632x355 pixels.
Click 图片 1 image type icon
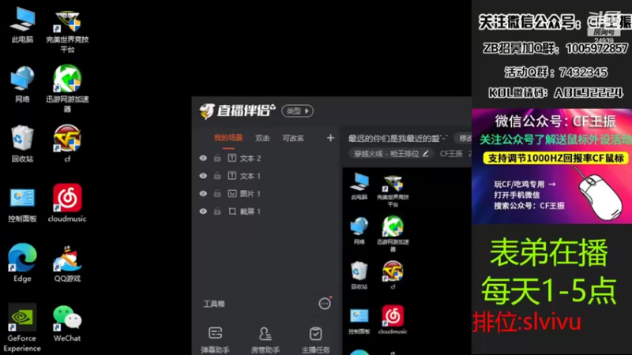click(x=232, y=193)
